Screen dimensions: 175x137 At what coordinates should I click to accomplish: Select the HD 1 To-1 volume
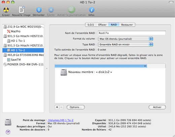(x=23, y=41)
